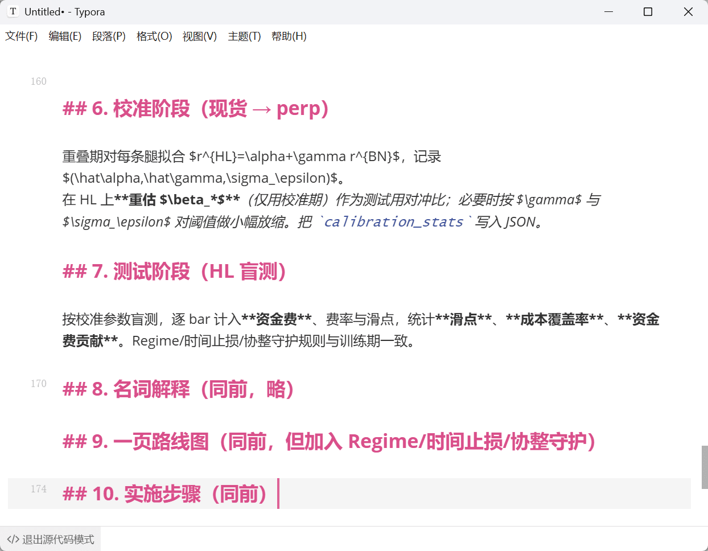Screen dimensions: 708x551
Task: Open the 帮助(H) menu
Action: [x=289, y=36]
